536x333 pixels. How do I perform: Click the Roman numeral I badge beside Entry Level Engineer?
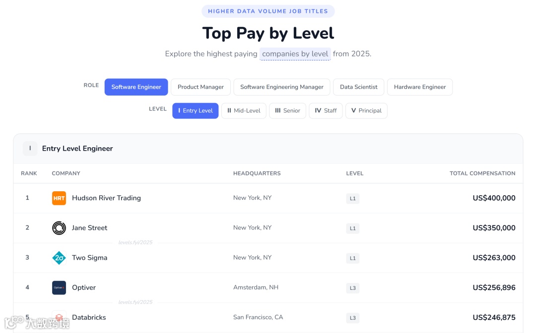[30, 149]
